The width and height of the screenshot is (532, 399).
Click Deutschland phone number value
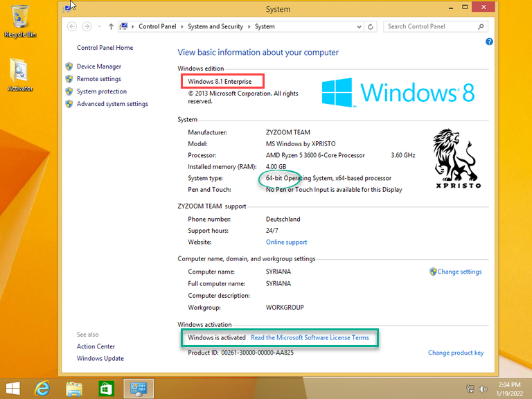283,220
